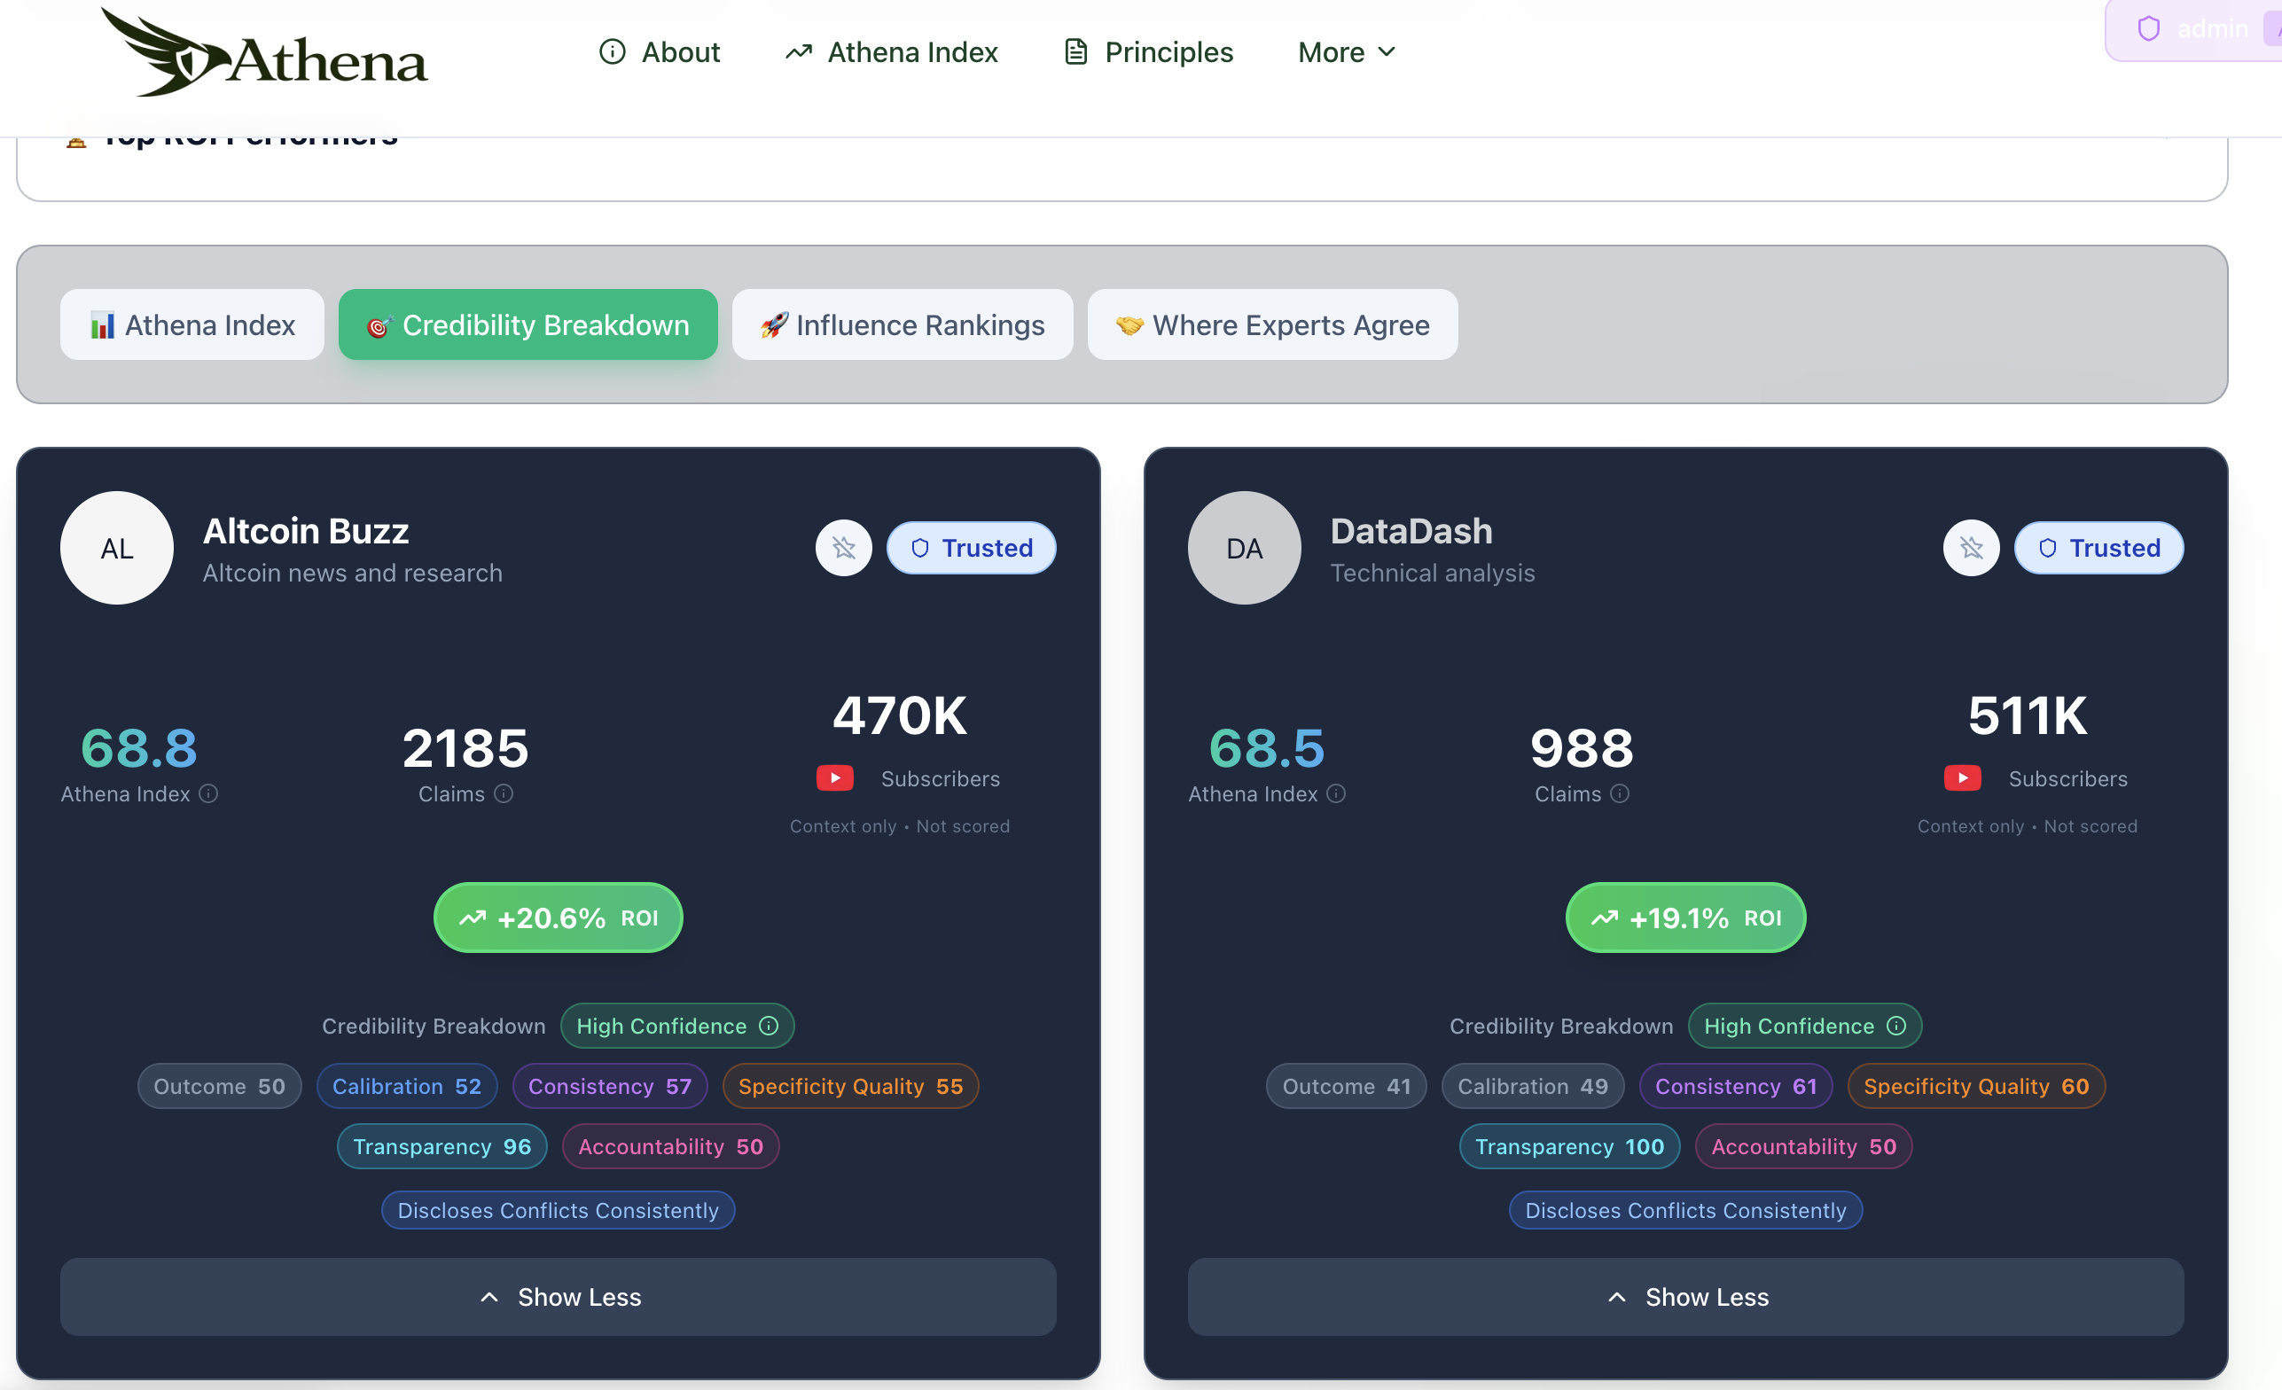2282x1390 pixels.
Task: Switch to Influence Rankings tab
Action: (902, 325)
